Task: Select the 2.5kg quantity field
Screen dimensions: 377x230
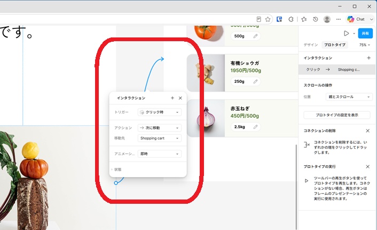Action: point(246,127)
